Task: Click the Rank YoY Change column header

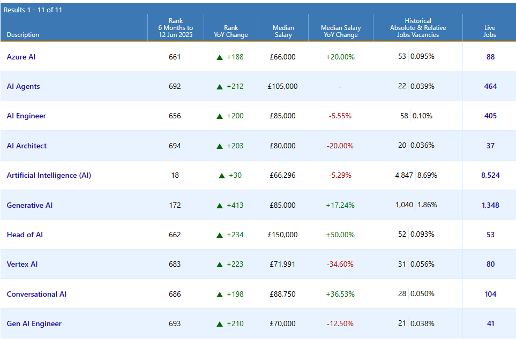Action: coord(230,31)
